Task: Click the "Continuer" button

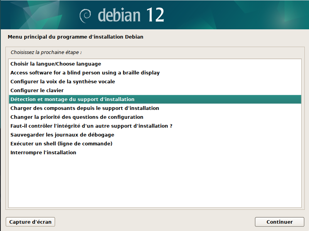Action: [279, 222]
